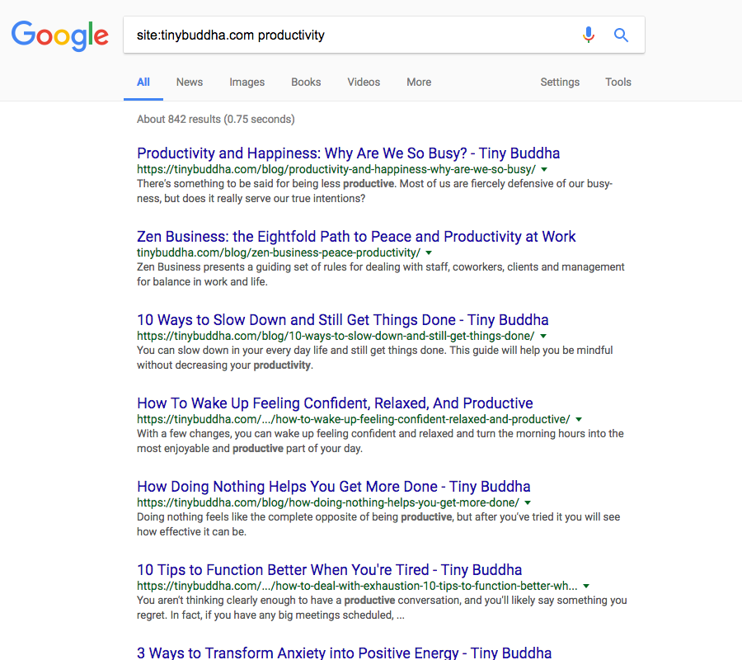Click the how-to-deal-with-exhaustion-10-tips URL text
The height and width of the screenshot is (660, 742).
(x=357, y=586)
